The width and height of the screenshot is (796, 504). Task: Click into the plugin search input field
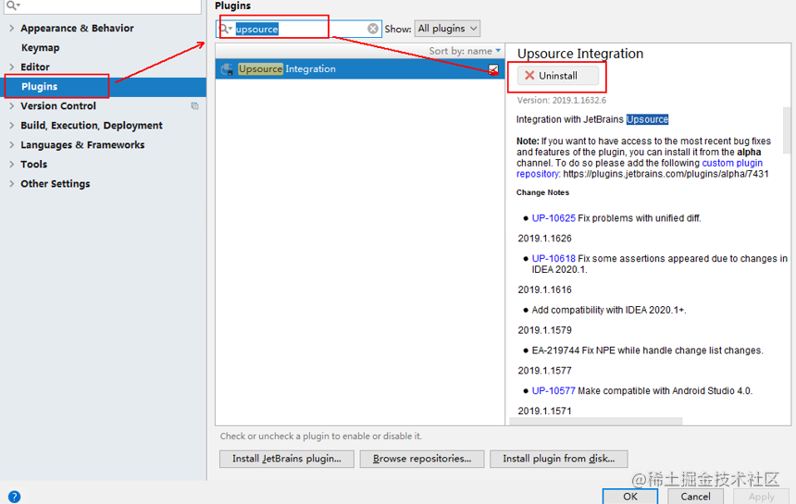[x=301, y=29]
